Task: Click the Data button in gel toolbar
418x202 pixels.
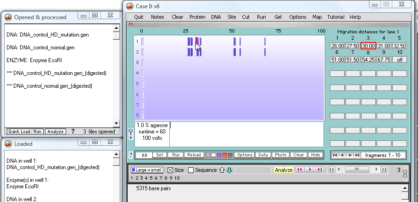Action: [263, 155]
